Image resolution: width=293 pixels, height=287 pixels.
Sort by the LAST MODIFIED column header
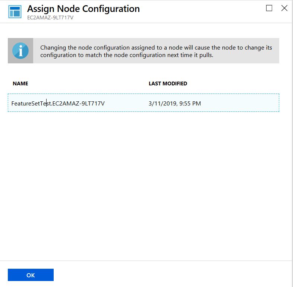pyautogui.click(x=168, y=83)
